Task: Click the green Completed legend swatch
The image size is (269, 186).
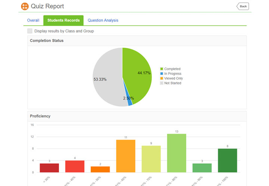Action: tap(162, 69)
